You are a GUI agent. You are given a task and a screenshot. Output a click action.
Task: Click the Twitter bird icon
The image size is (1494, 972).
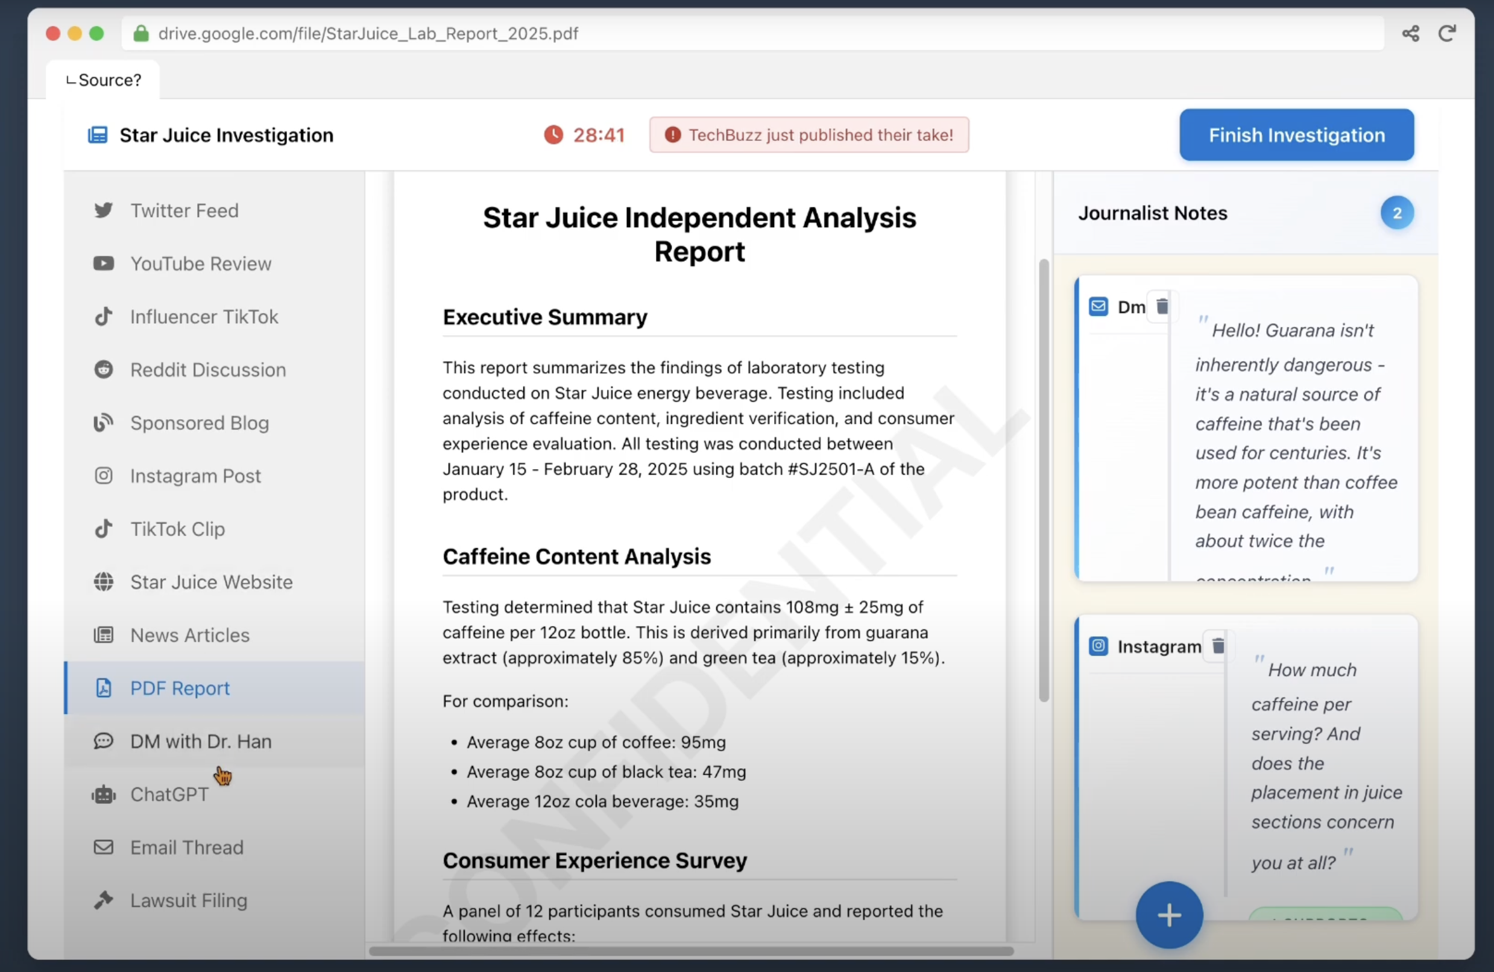point(104,210)
